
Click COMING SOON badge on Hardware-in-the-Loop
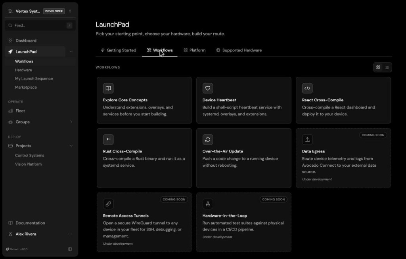point(274,200)
